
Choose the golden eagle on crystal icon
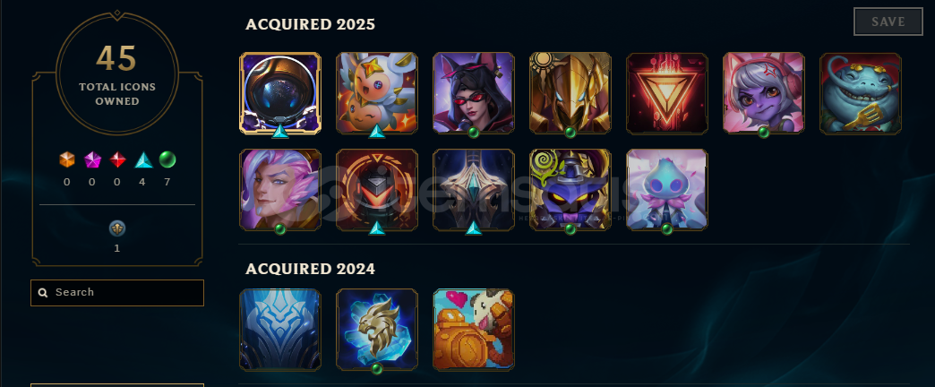(x=377, y=330)
